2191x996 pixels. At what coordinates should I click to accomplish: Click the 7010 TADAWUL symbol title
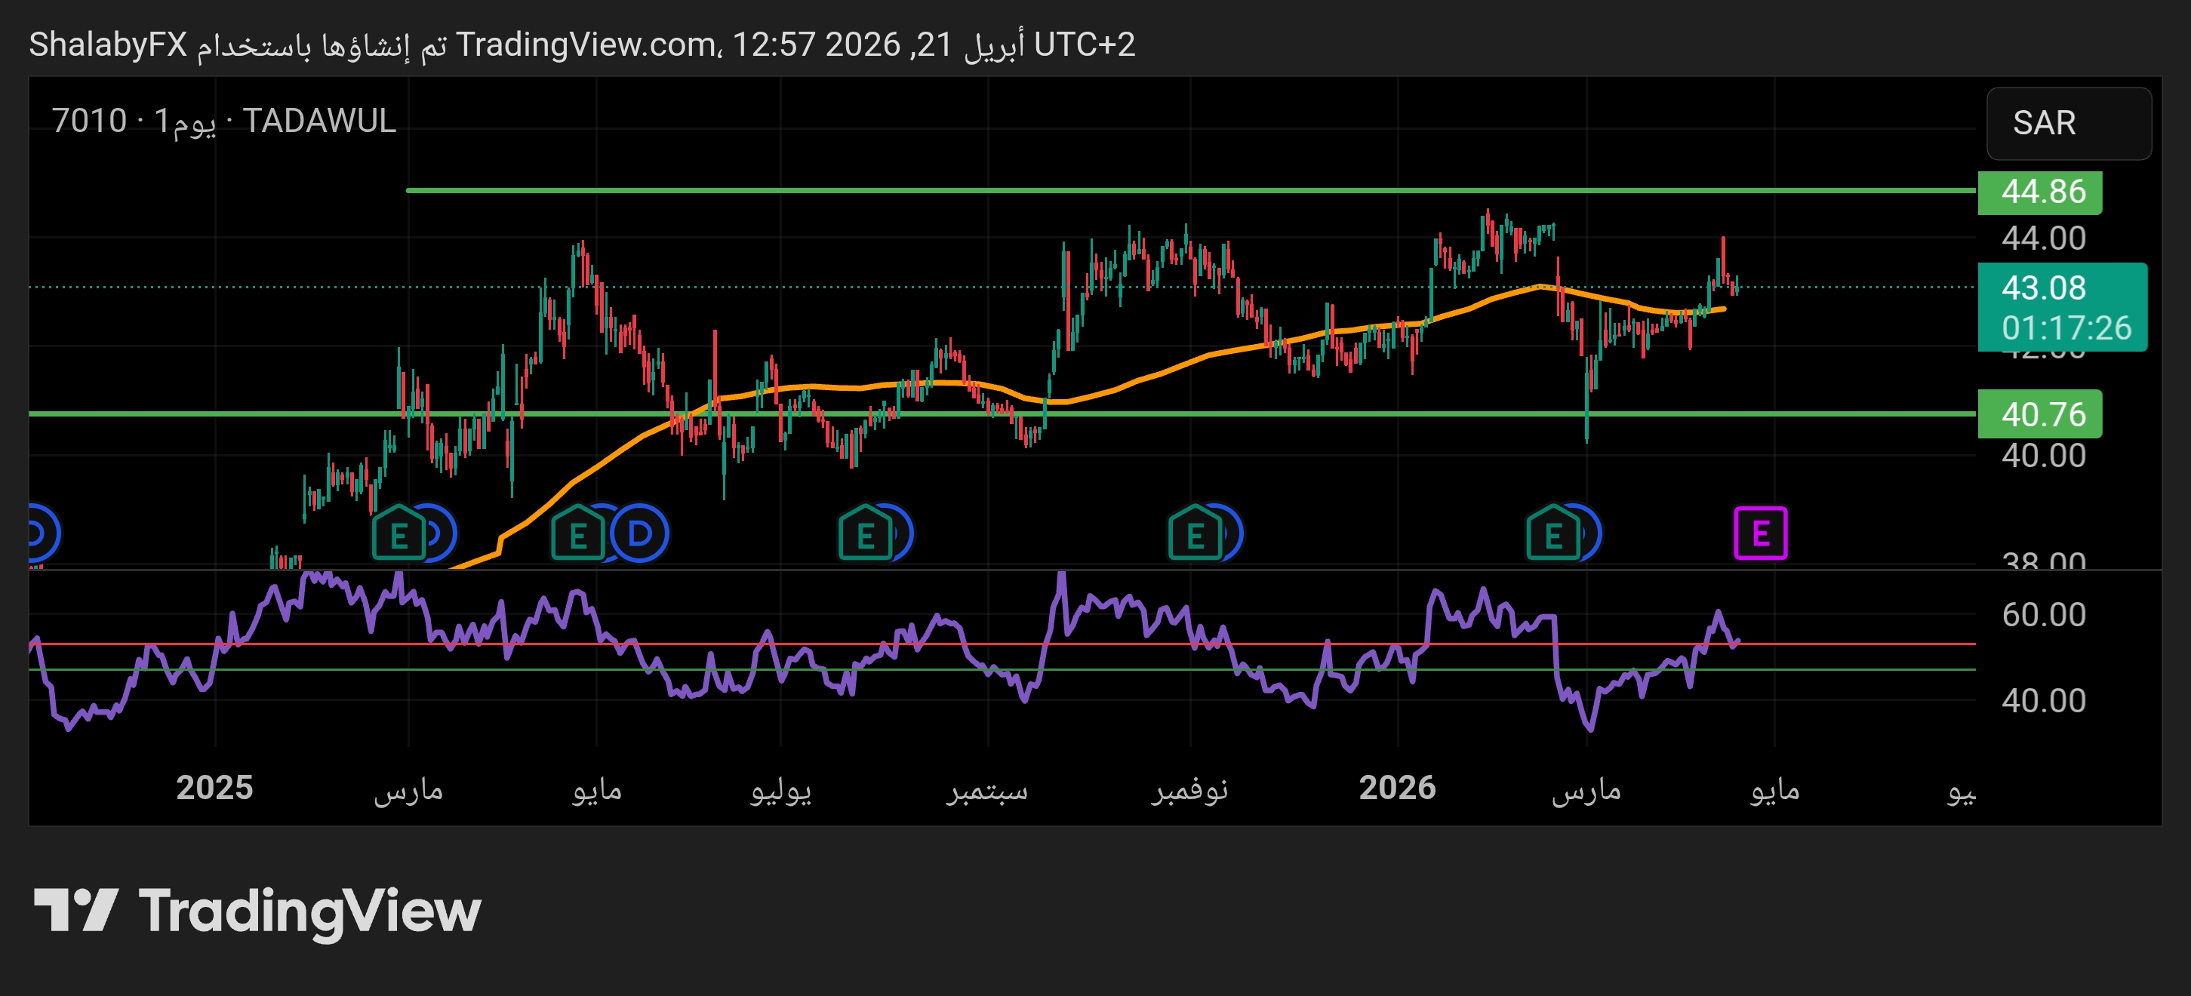[223, 121]
